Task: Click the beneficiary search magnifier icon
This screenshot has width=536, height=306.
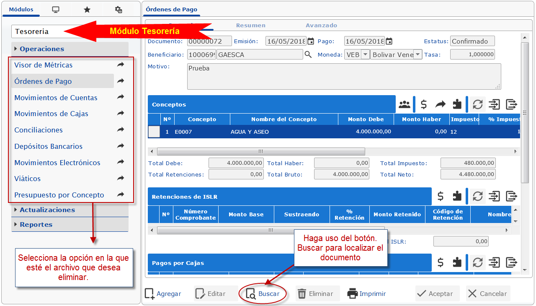Action: (x=308, y=54)
